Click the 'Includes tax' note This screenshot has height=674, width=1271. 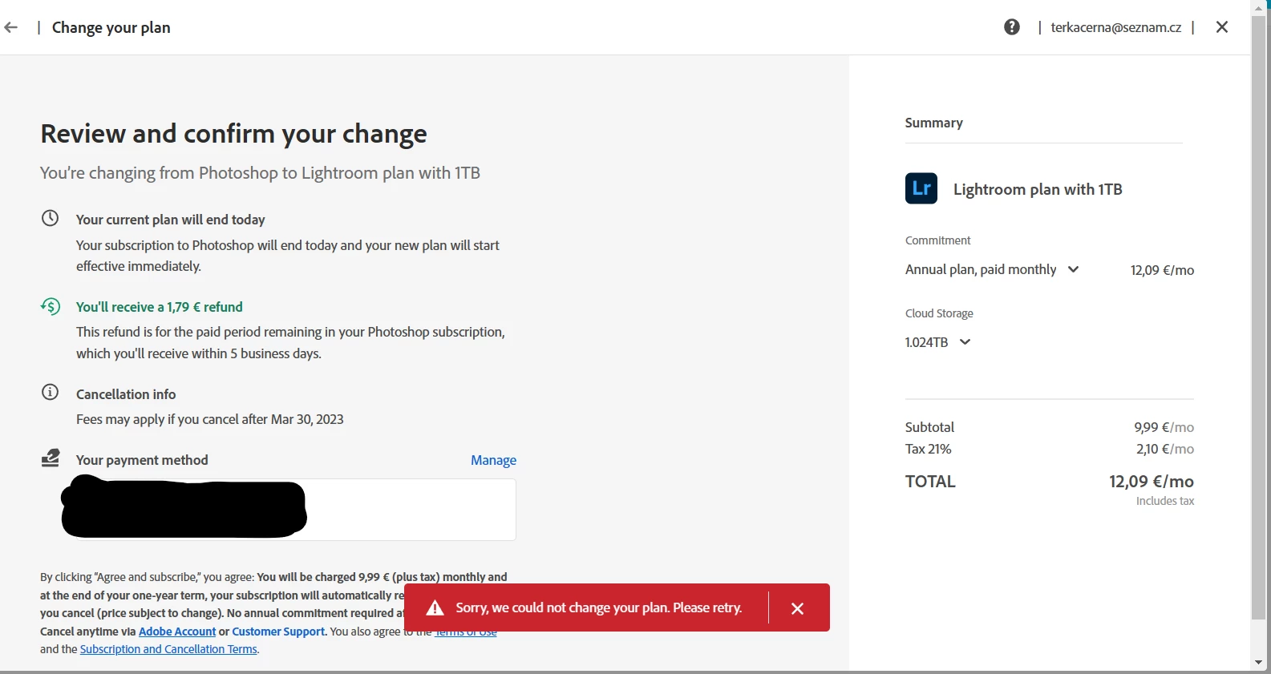pyautogui.click(x=1165, y=501)
